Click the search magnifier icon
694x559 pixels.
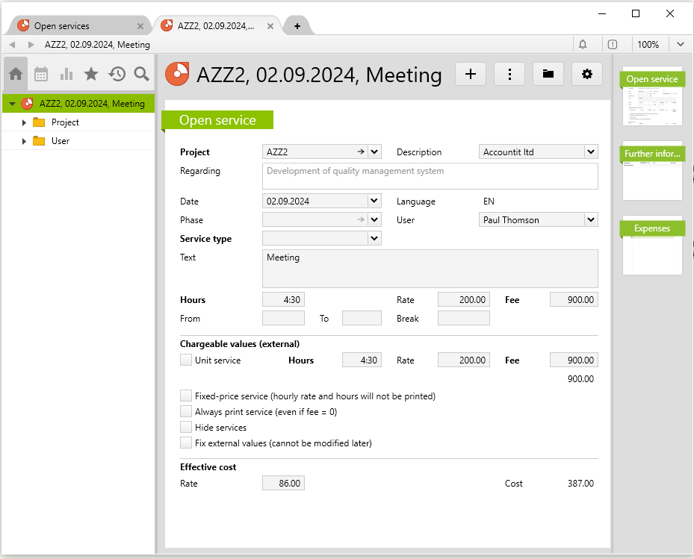tap(141, 74)
